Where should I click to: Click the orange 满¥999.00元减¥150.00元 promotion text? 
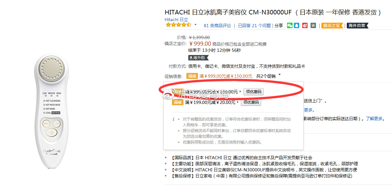point(226,76)
